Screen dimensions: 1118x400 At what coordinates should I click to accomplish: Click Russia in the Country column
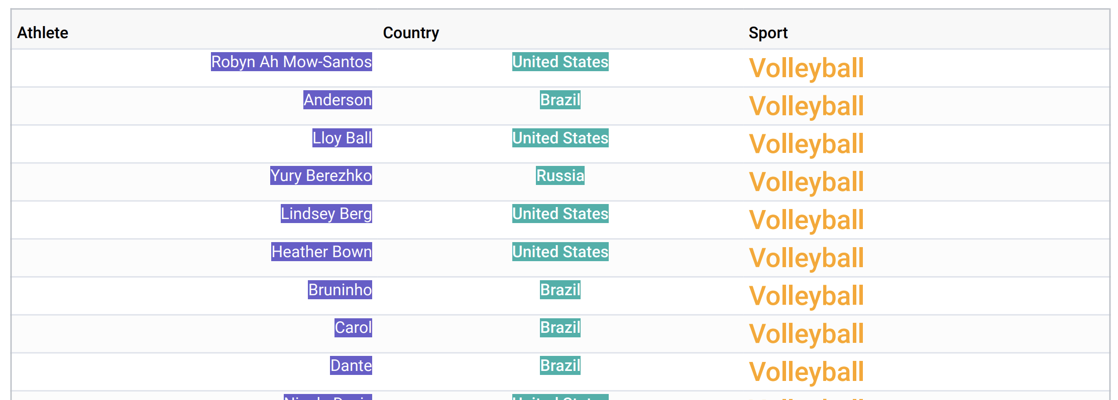click(560, 175)
